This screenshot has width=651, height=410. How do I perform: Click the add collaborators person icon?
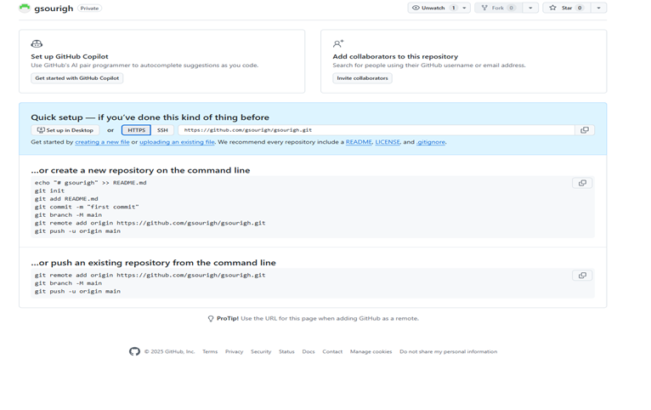click(x=338, y=43)
